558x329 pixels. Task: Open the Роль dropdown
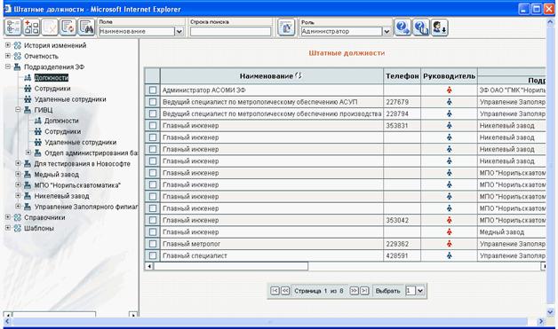pos(387,31)
